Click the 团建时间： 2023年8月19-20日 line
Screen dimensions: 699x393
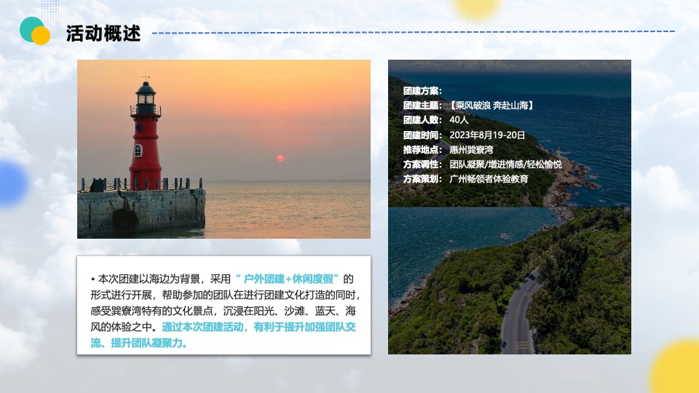tap(464, 135)
